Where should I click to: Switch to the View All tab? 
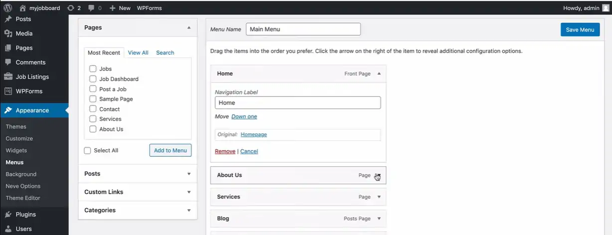138,53
